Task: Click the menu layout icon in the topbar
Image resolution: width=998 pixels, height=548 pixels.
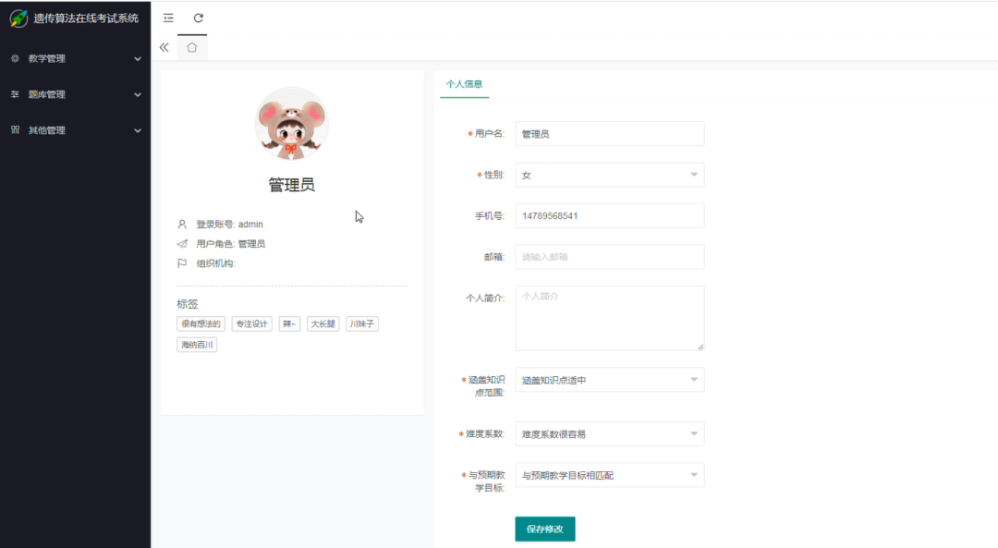Action: 167,17
